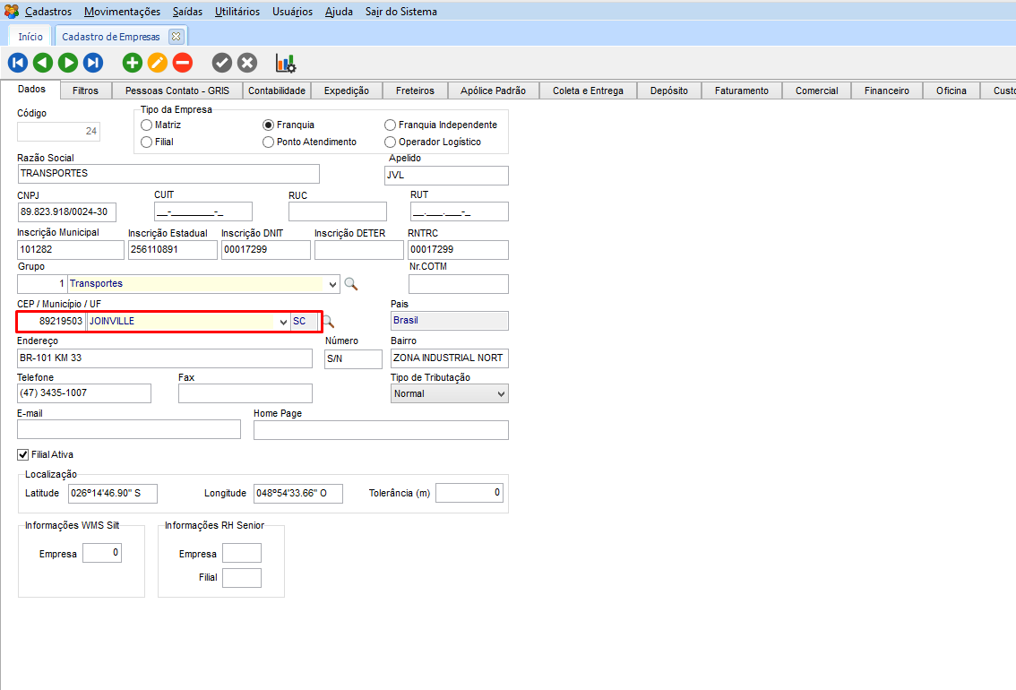Add new company with green plus icon
The width and height of the screenshot is (1016, 690).
133,63
